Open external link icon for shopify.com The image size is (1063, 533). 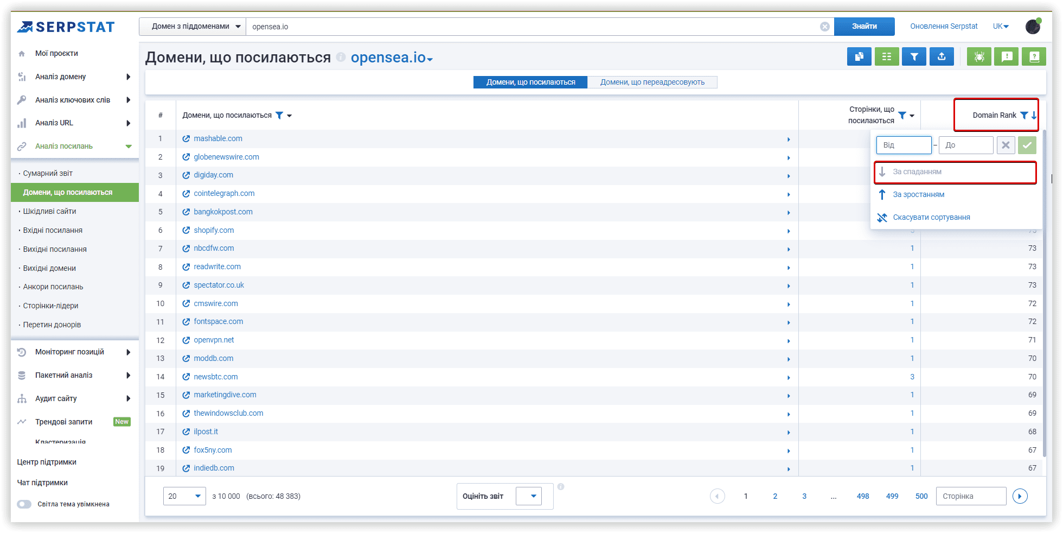(186, 231)
